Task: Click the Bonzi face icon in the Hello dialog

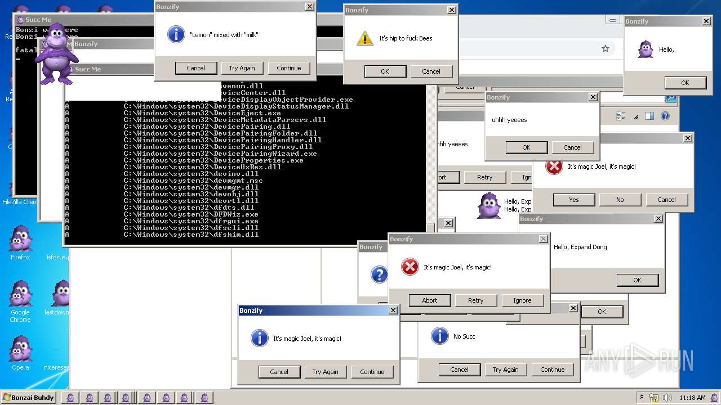Action: (x=646, y=49)
